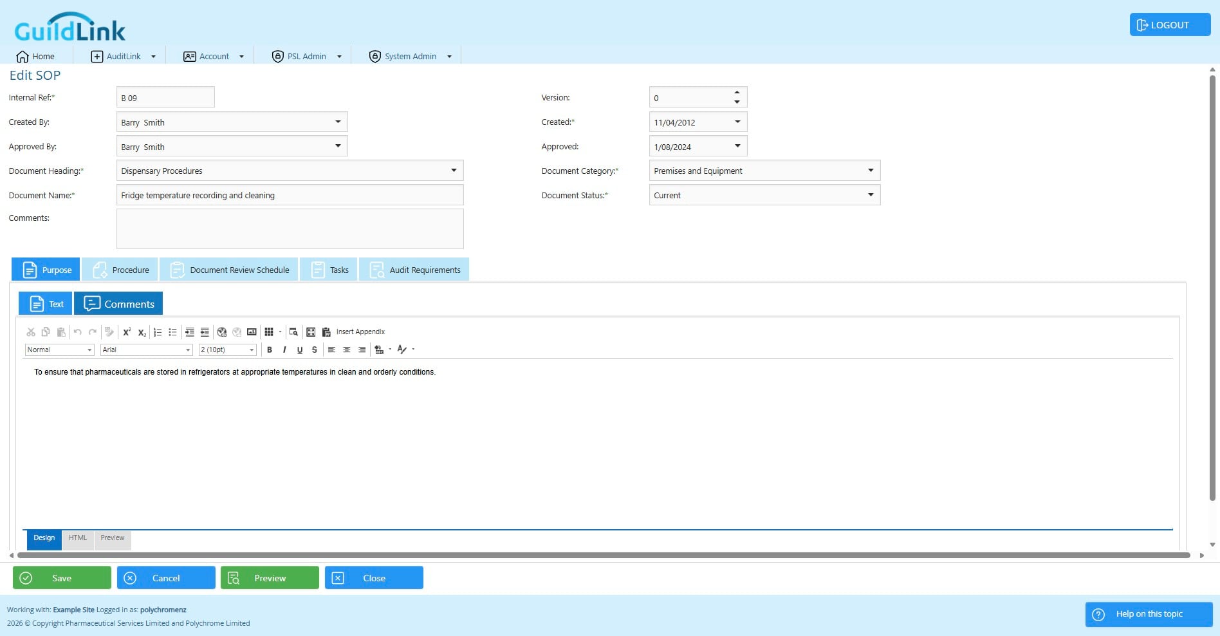This screenshot has width=1220, height=636.
Task: Click the cut icon in editor toolbar
Action: click(31, 332)
